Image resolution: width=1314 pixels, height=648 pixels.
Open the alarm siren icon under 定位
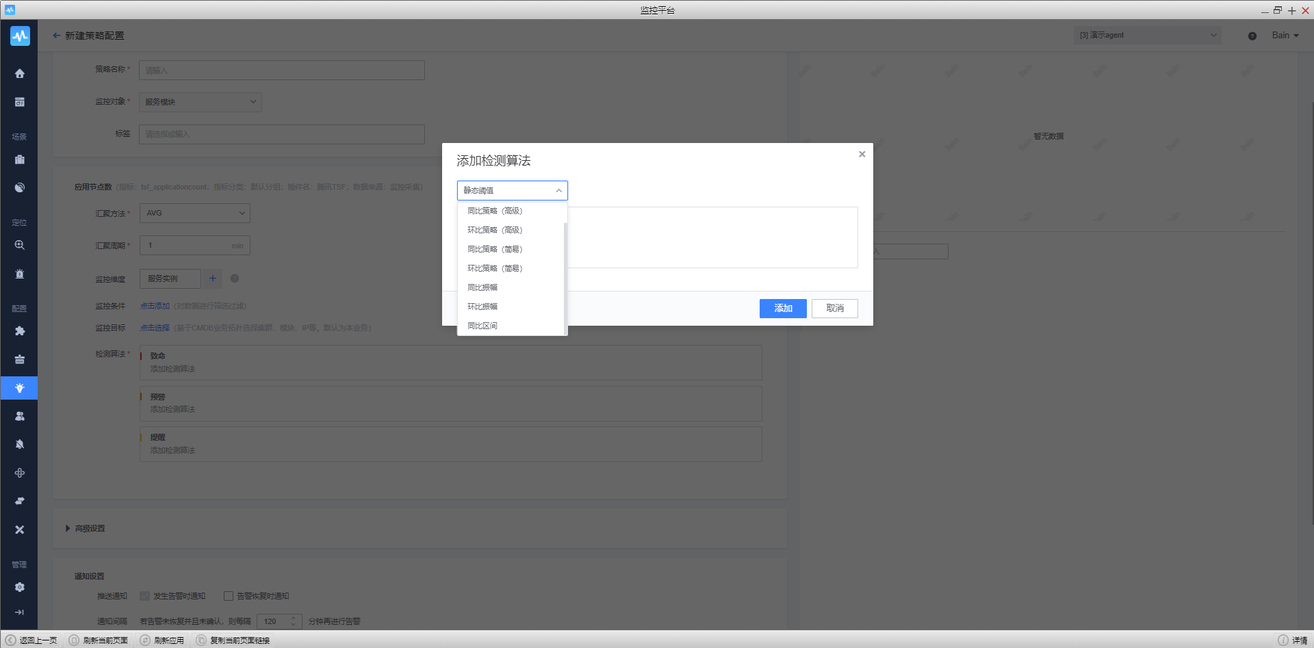pyautogui.click(x=20, y=274)
